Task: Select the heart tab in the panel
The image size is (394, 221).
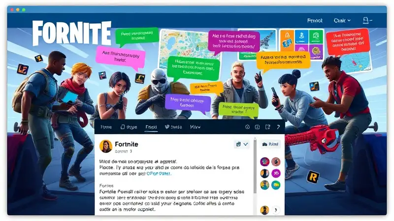Action: coord(173,127)
